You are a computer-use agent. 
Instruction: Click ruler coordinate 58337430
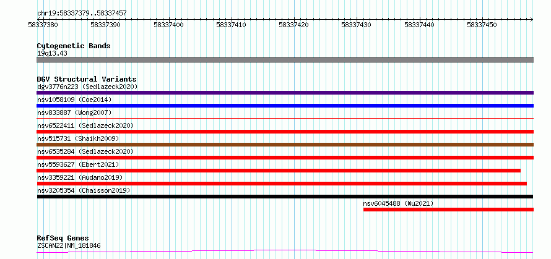click(356, 25)
